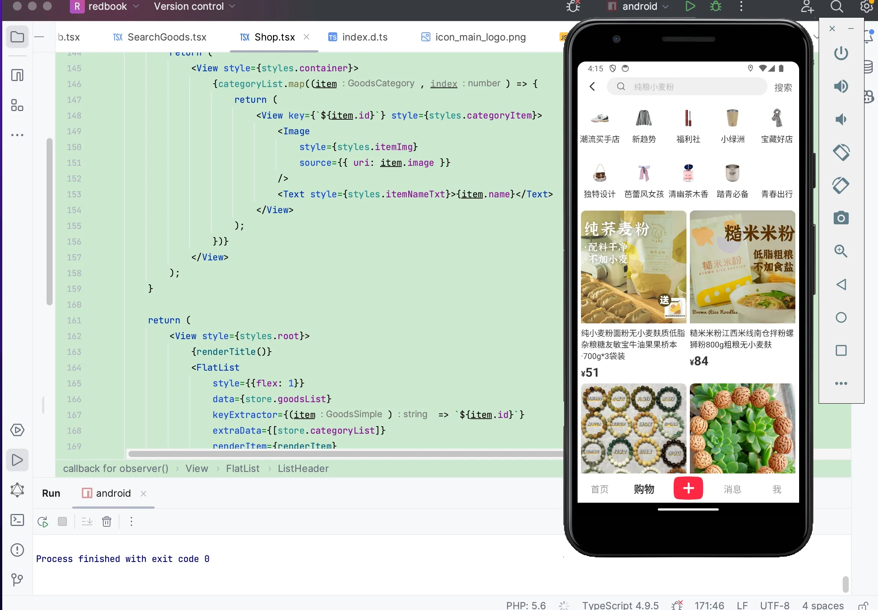Open emulator extended controls three dots
The width and height of the screenshot is (878, 610).
coord(841,383)
